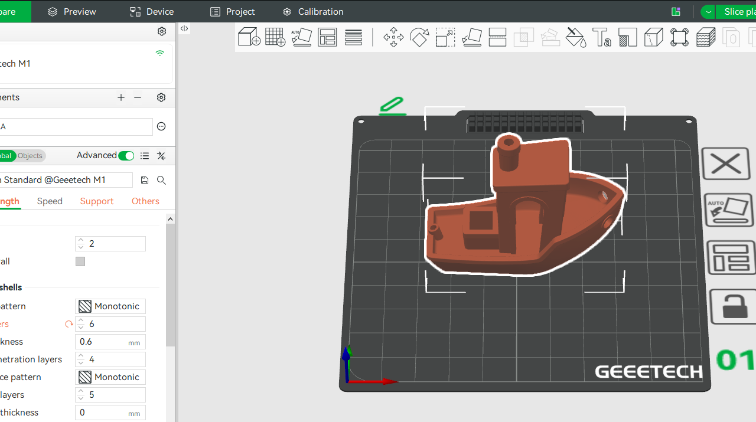
Task: Tick the checkbox in the wall settings row
Action: [80, 261]
